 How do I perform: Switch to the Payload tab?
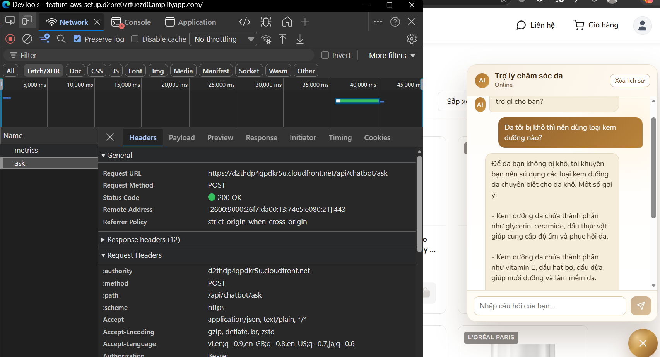coord(181,137)
